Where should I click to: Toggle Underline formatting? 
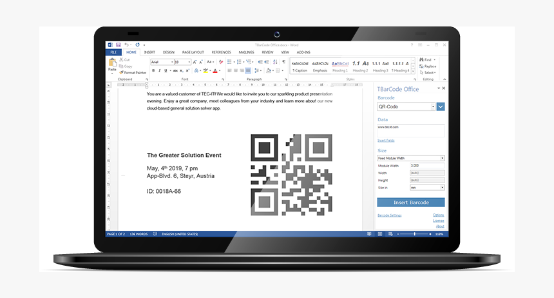coord(166,71)
